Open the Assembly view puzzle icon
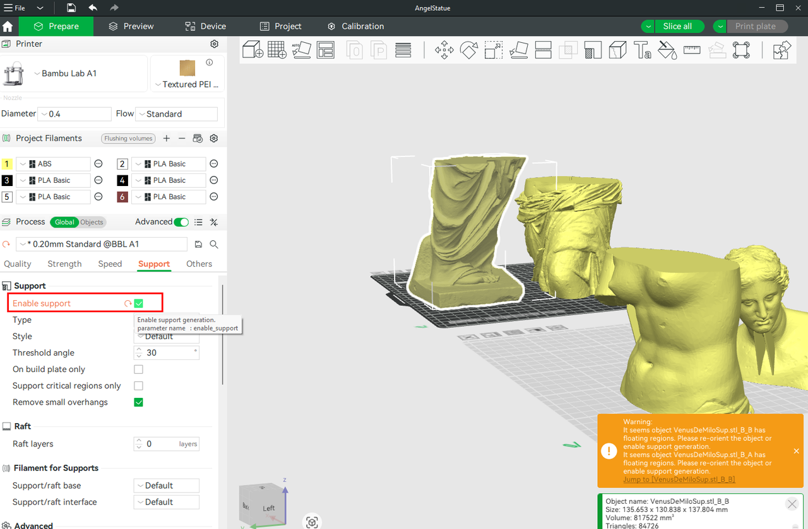 coord(781,50)
